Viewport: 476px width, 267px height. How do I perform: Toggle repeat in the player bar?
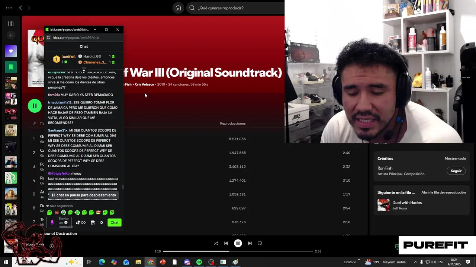click(x=260, y=243)
